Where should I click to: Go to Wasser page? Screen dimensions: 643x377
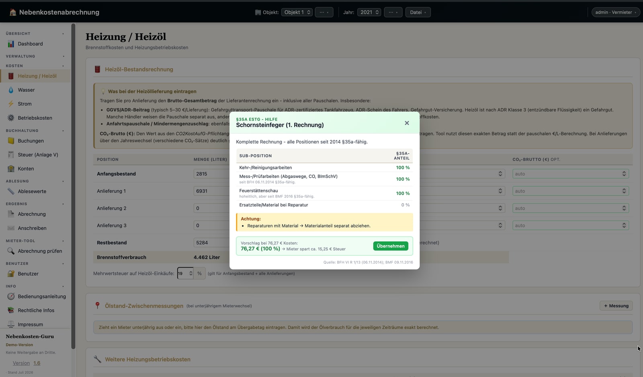tap(35, 90)
